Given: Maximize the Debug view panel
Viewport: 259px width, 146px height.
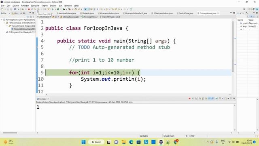Looking at the screenshot, I should pos(33,13).
